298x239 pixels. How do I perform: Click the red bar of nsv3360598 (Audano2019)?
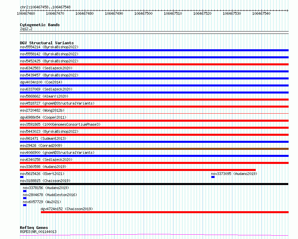(138, 170)
